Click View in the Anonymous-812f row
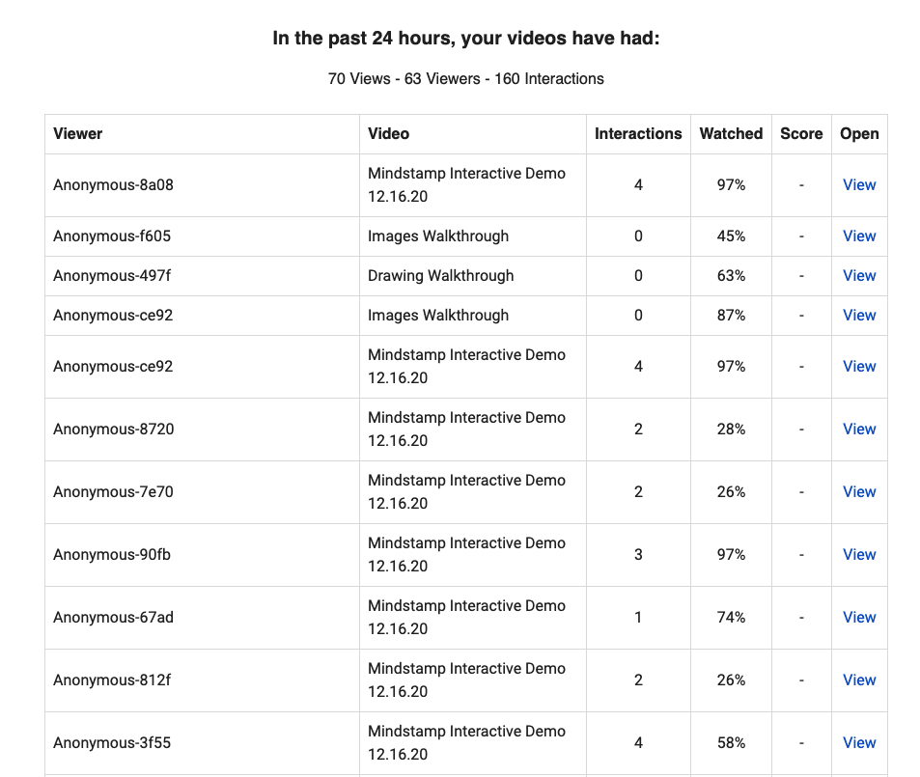Viewport: 920px width, 777px height. (858, 680)
